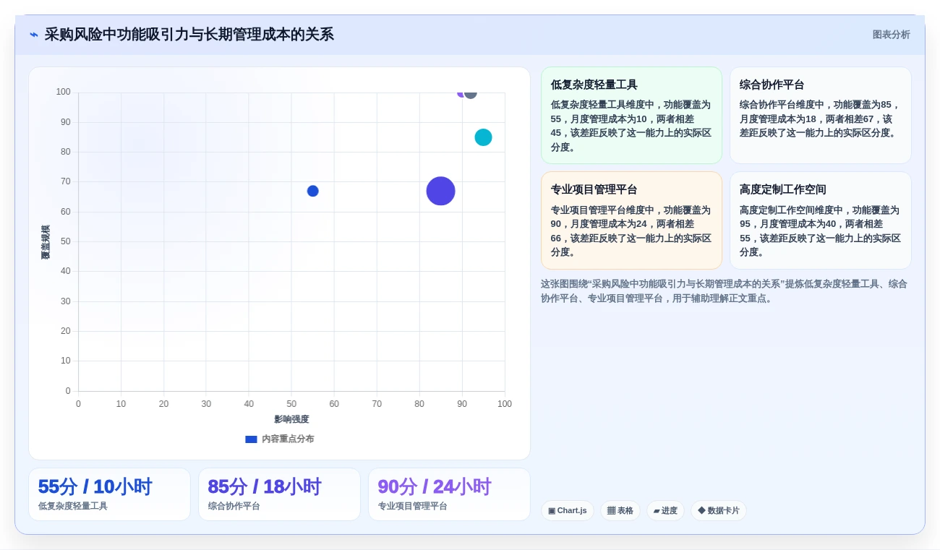Viewport: 940px width, 550px height.
Task: Click the 90分 / 24小时 stat card
Action: coord(449,494)
